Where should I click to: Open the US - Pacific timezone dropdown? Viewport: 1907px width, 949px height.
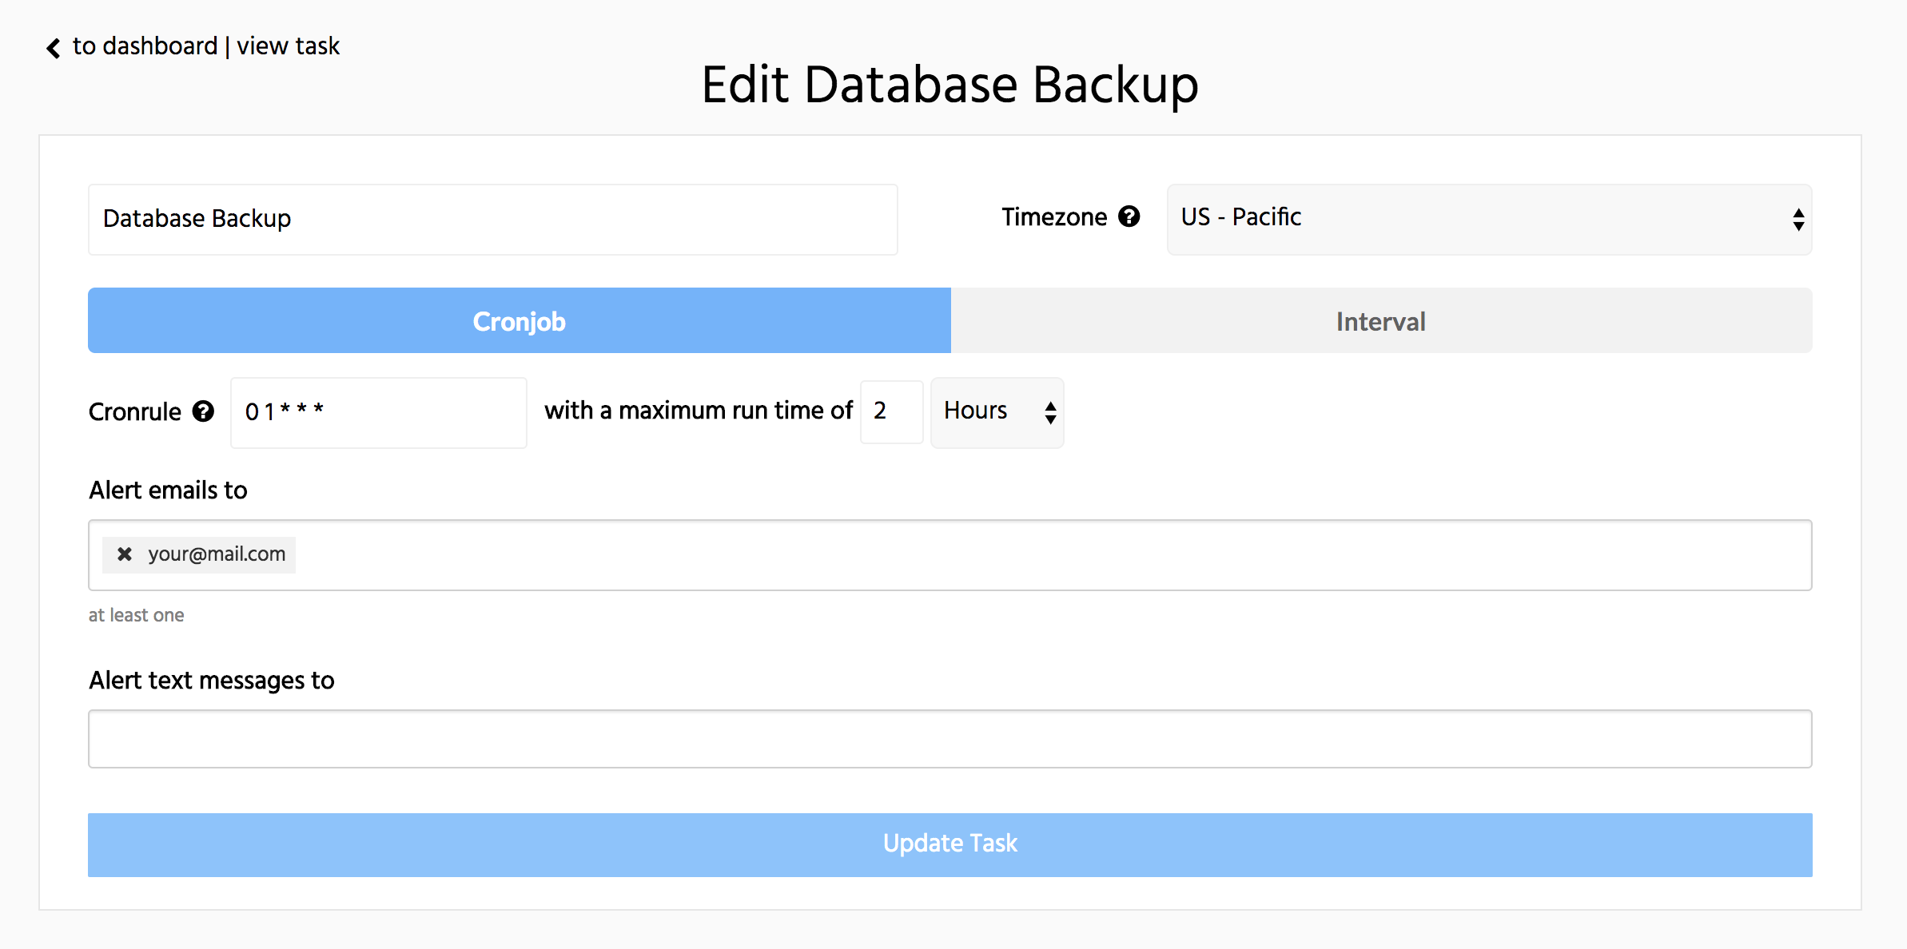click(x=1488, y=220)
